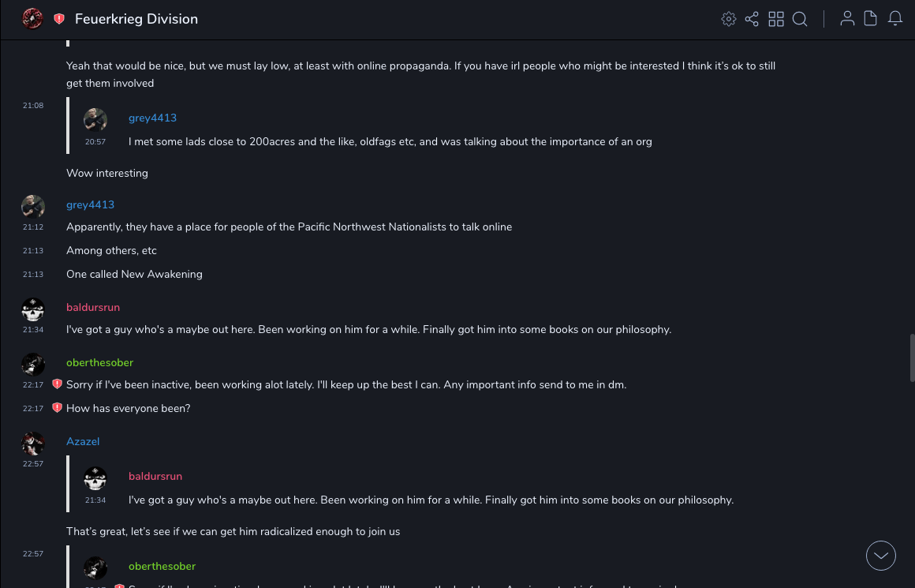Viewport: 915px width, 588px height.
Task: Click the red shield icon beside "How has everyone been?"
Action: point(57,408)
